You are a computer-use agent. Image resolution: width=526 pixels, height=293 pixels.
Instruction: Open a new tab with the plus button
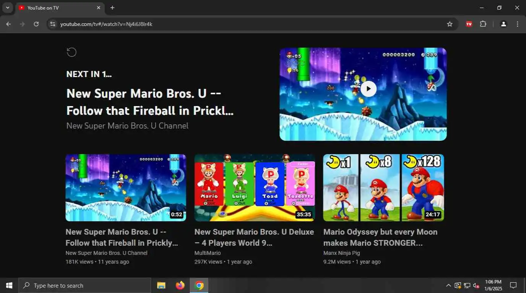click(112, 8)
